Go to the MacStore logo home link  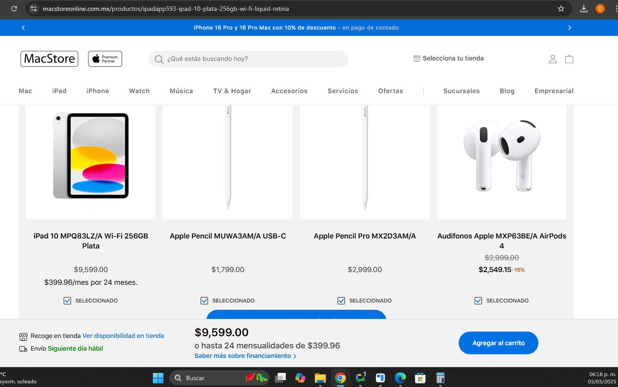click(x=49, y=59)
